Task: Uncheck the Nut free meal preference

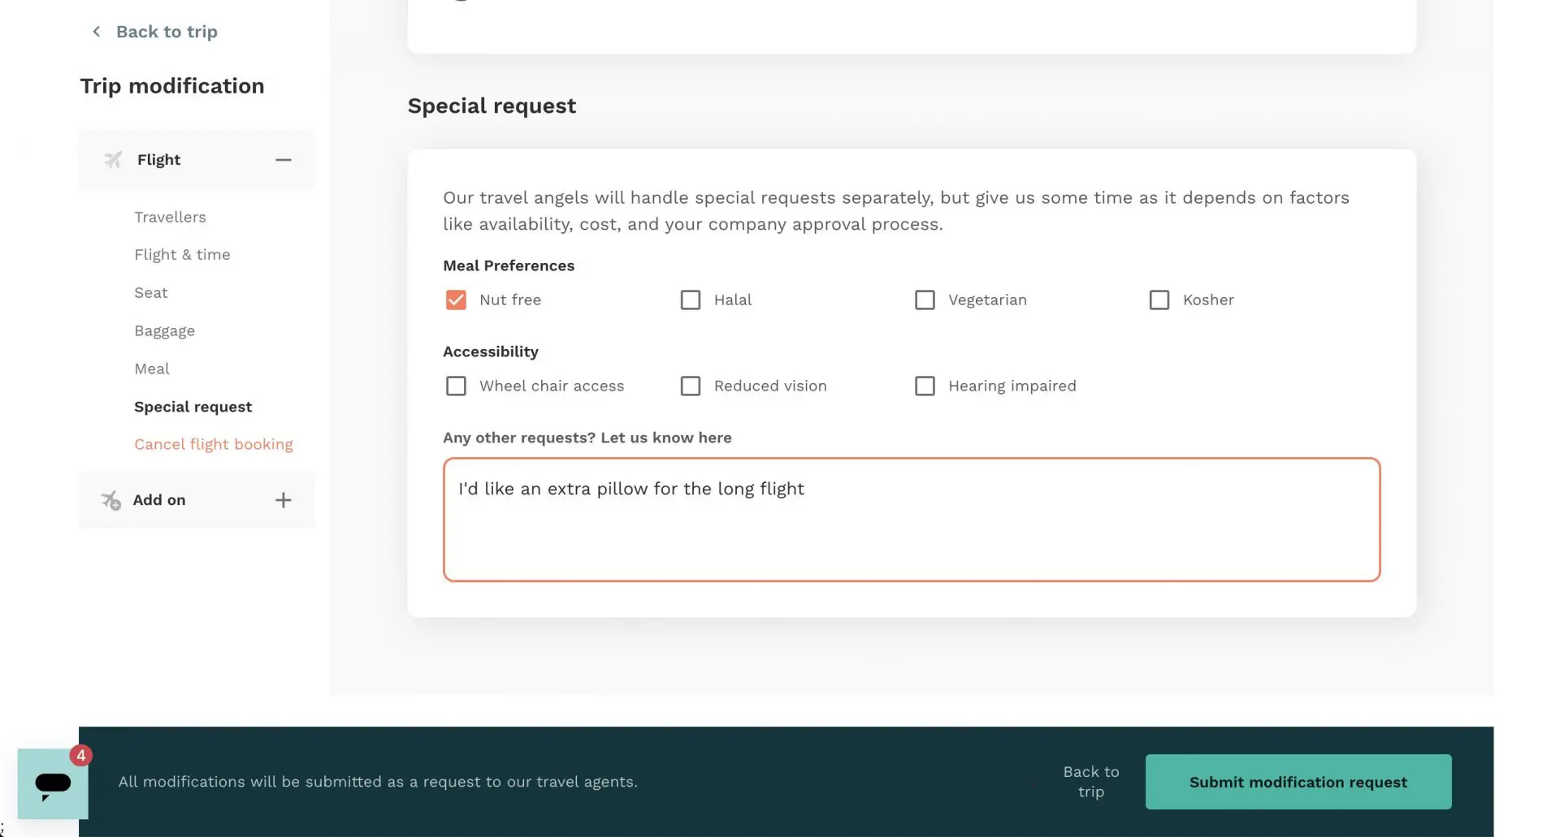Action: tap(456, 300)
